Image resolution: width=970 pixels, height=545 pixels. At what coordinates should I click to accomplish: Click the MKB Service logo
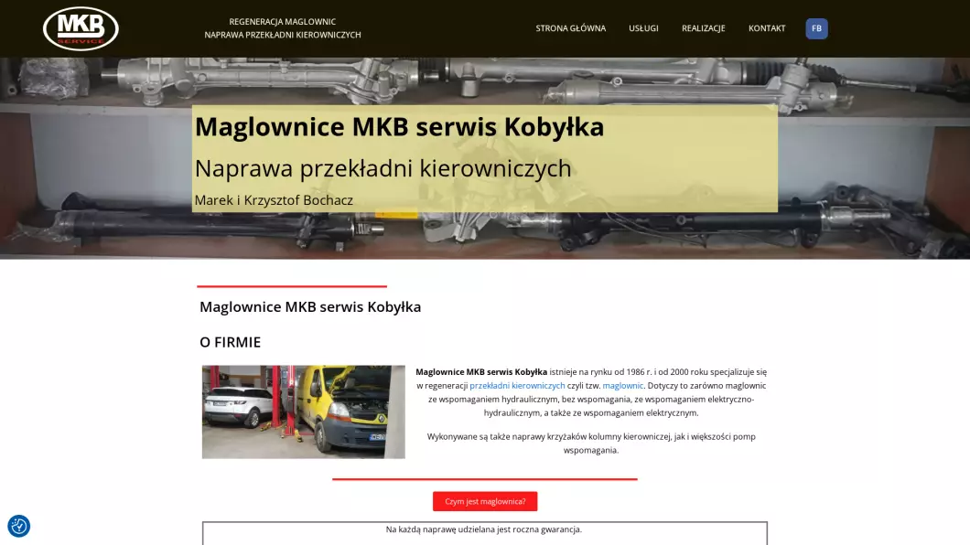point(81,28)
